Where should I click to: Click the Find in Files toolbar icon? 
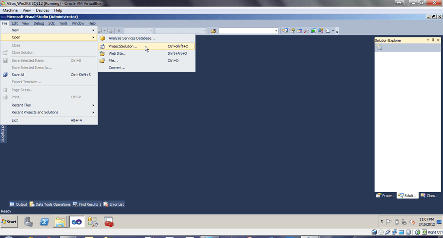click(214, 31)
